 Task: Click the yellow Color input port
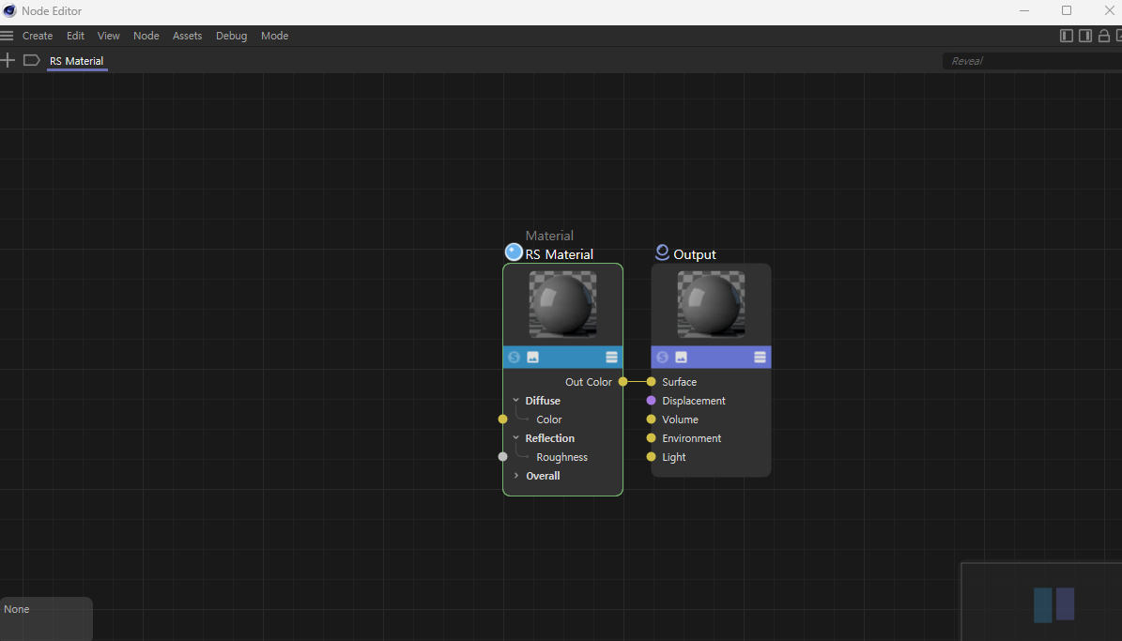[502, 420]
